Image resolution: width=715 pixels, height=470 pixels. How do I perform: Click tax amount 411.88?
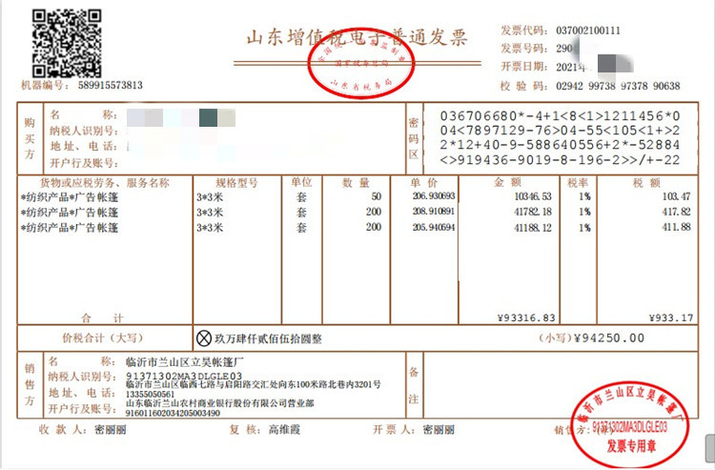point(677,227)
